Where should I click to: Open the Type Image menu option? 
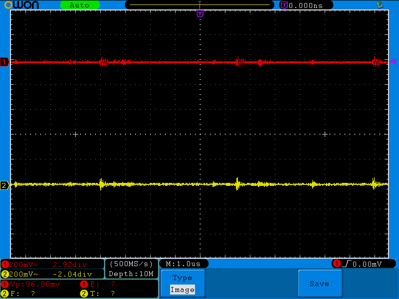183,283
